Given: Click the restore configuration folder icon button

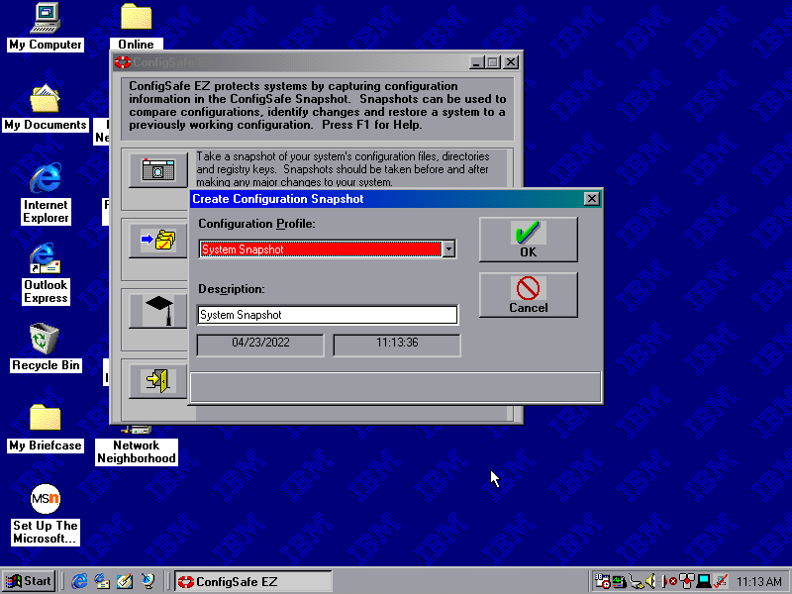Looking at the screenshot, I should click(x=157, y=240).
